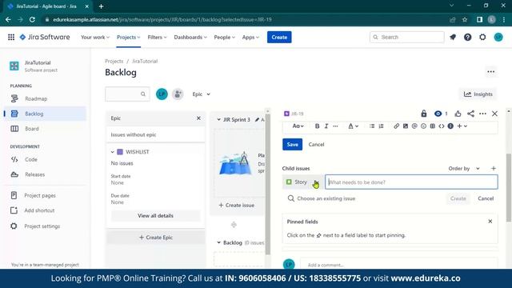Insert an image into the description
The image size is (512, 288).
click(x=406, y=126)
